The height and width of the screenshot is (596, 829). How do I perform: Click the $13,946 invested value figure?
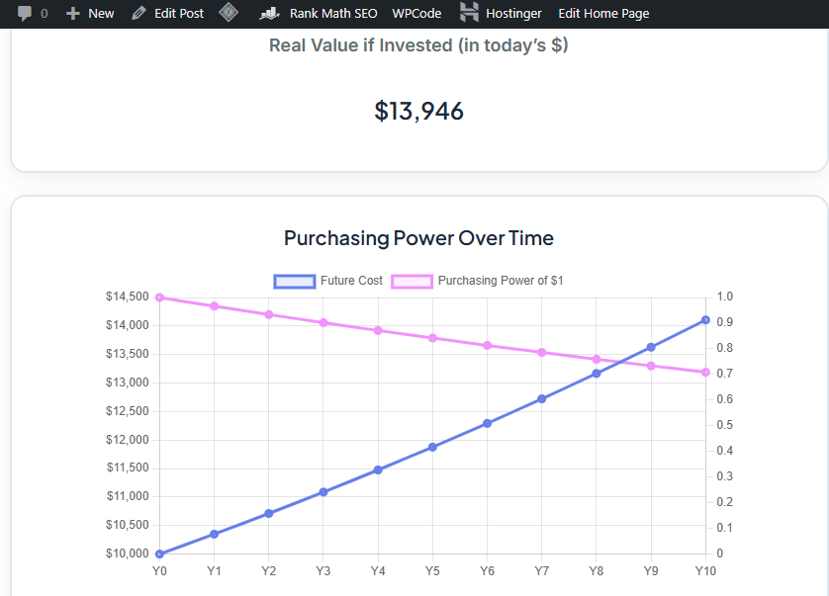pyautogui.click(x=418, y=111)
